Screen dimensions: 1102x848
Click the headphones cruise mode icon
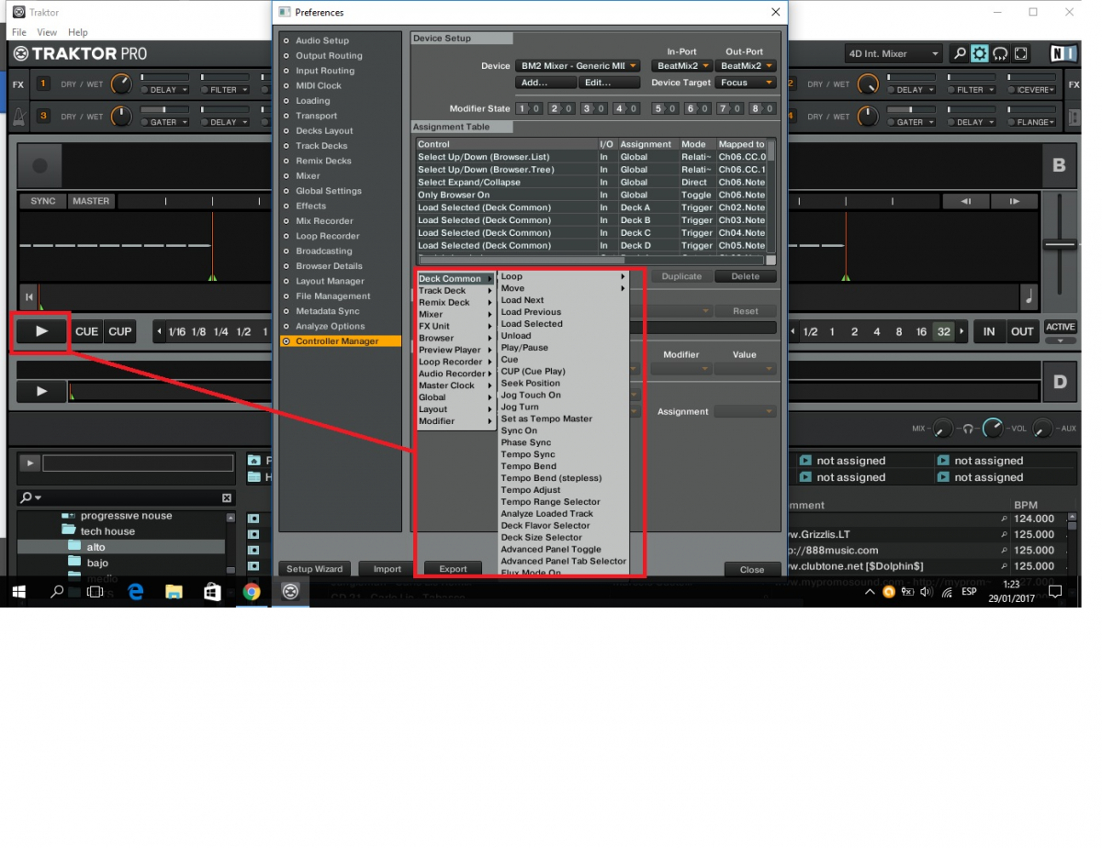[x=1000, y=54]
